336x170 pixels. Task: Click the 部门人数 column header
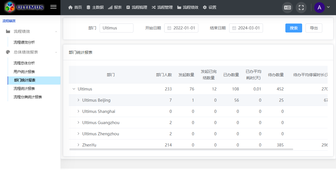pyautogui.click(x=164, y=75)
